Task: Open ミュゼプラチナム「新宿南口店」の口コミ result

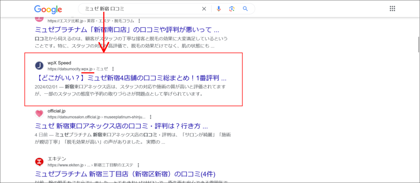Action: [127, 29]
